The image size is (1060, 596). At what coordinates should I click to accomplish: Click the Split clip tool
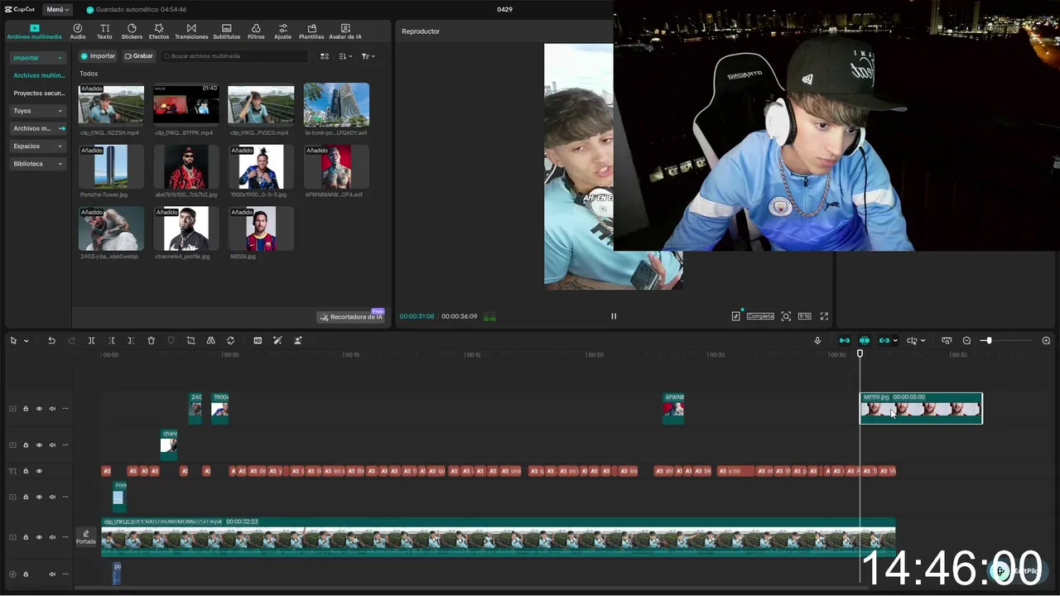point(91,341)
